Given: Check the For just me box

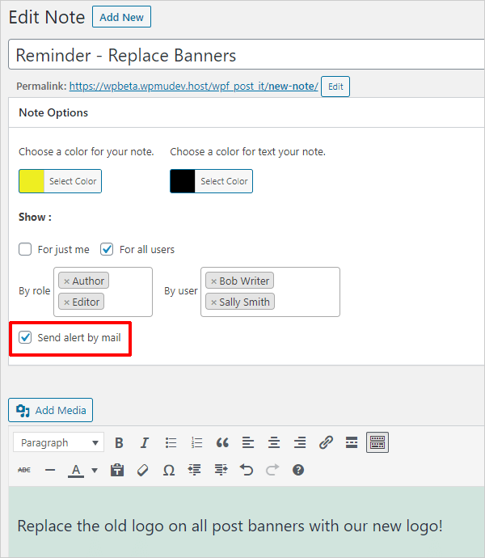Looking at the screenshot, I should 25,249.
